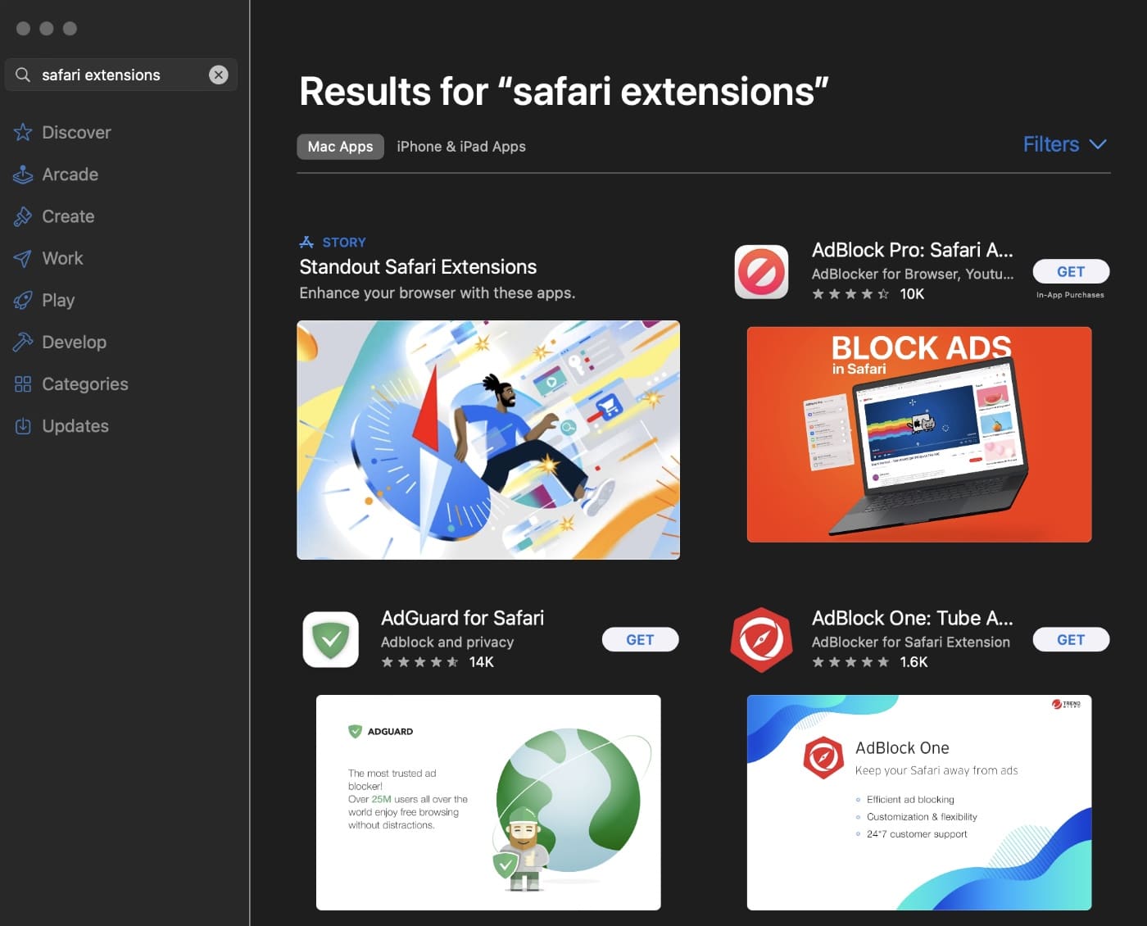Clear the search field text
This screenshot has height=926, width=1147.
(x=219, y=75)
